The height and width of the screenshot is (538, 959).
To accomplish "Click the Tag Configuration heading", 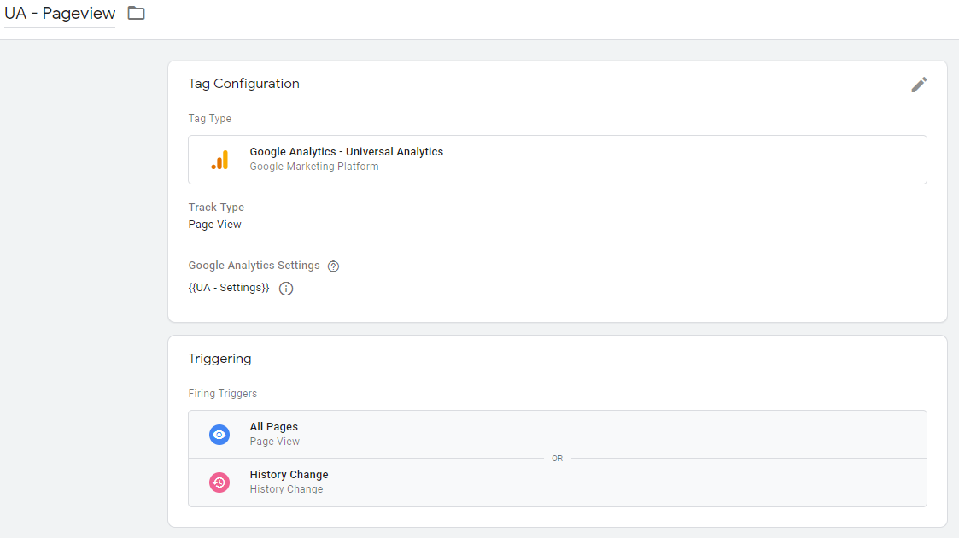I will tap(243, 84).
